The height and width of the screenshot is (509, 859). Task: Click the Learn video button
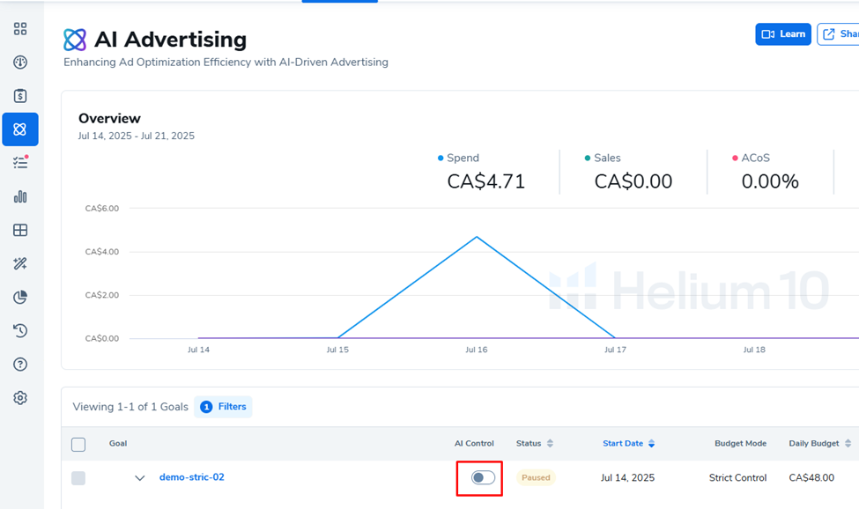pyautogui.click(x=782, y=34)
